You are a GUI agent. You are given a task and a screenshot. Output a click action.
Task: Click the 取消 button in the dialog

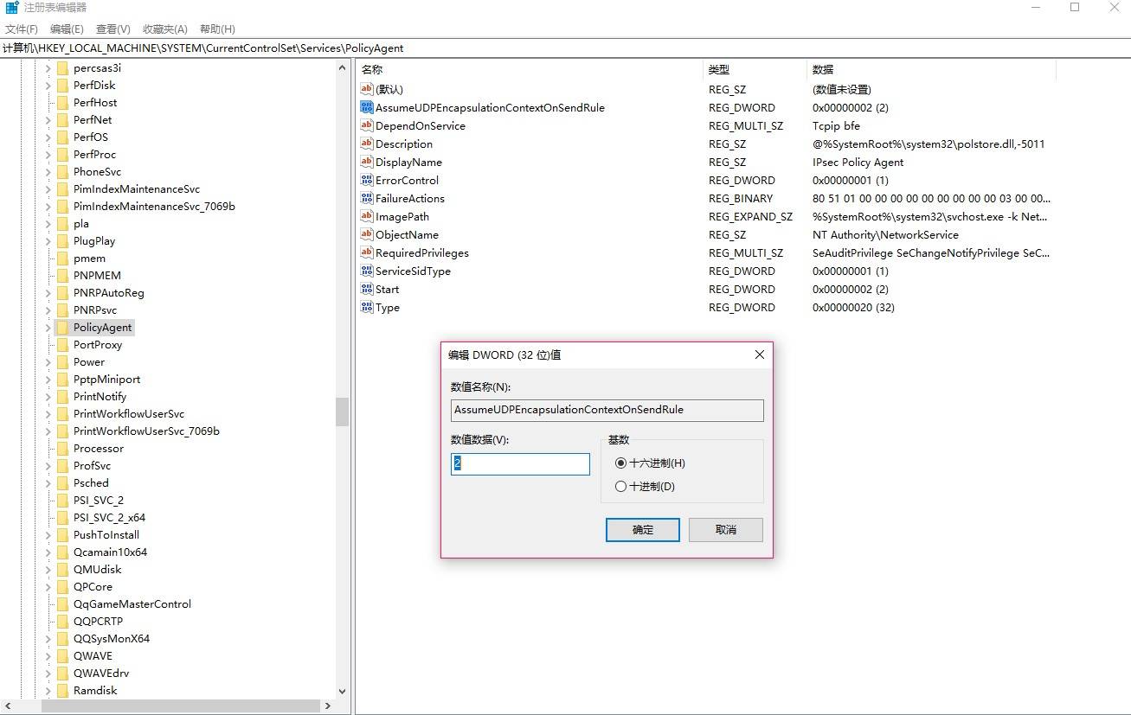point(724,529)
